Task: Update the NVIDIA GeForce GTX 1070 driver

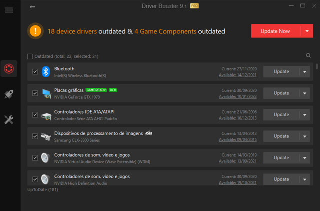Action: pyautogui.click(x=281, y=93)
